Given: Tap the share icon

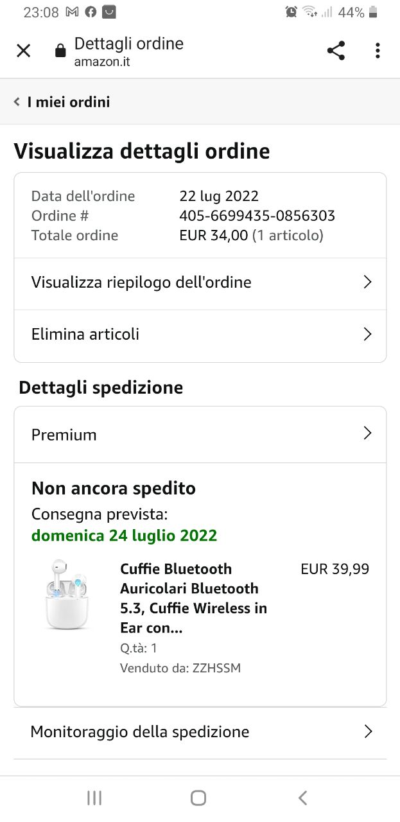Looking at the screenshot, I should (336, 51).
